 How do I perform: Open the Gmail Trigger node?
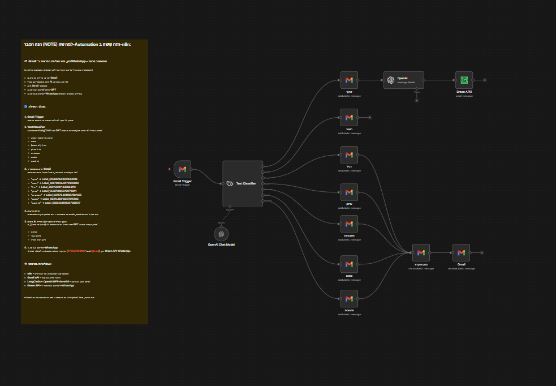coord(182,168)
